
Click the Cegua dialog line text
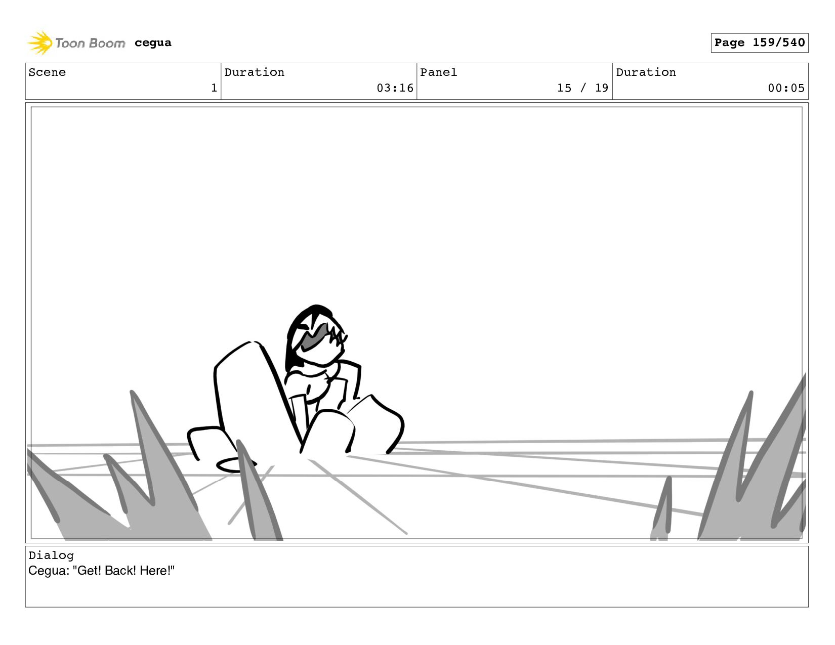point(101,571)
